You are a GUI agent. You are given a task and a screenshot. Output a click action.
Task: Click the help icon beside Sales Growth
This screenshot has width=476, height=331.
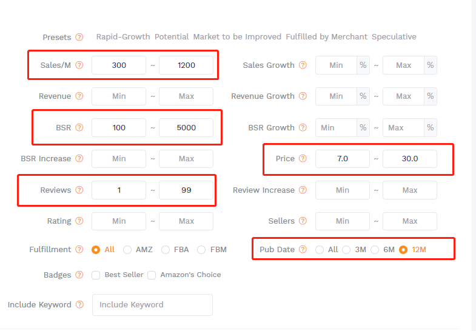(303, 65)
